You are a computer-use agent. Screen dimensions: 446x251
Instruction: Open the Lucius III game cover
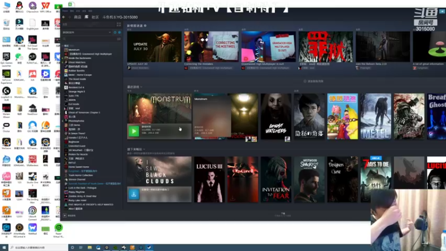pyautogui.click(x=210, y=180)
